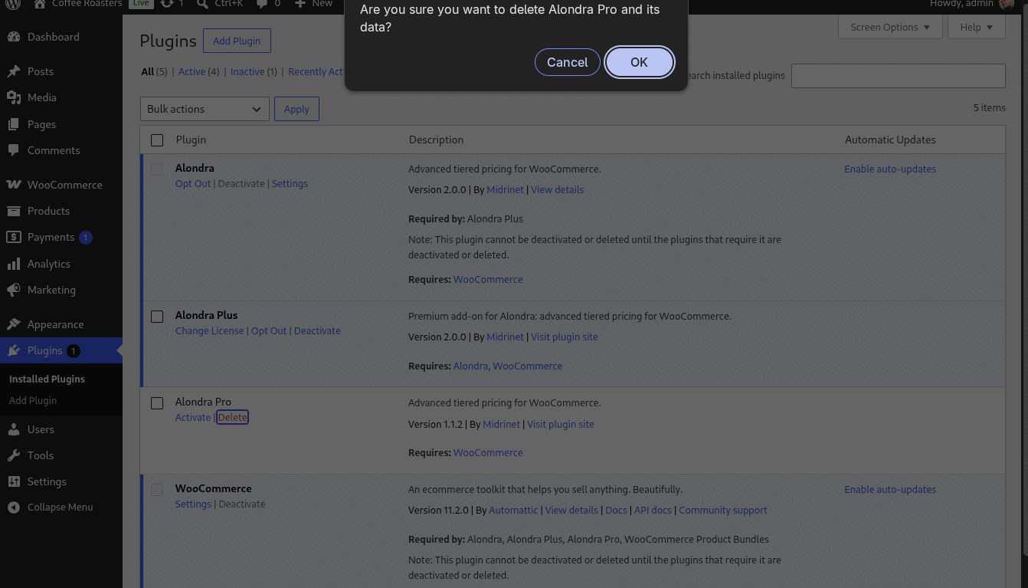Click the Add Plugin button beside Plugins heading
This screenshot has width=1028, height=588.
coord(237,41)
